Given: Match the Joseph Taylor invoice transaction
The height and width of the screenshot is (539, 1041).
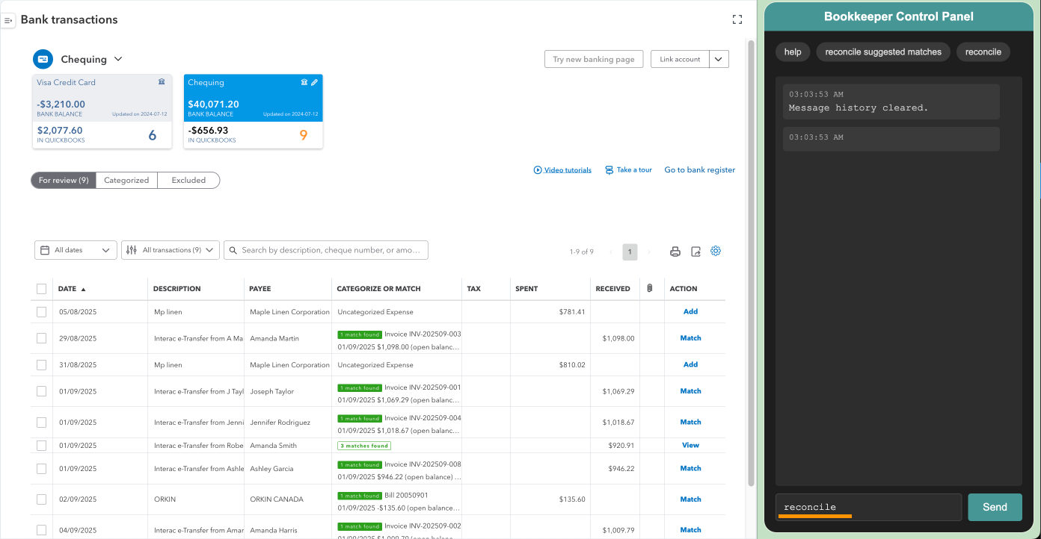Looking at the screenshot, I should pyautogui.click(x=690, y=390).
